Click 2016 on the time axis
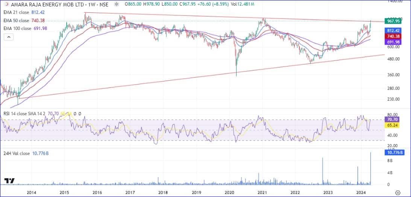The image size is (411, 197). pos(97,192)
